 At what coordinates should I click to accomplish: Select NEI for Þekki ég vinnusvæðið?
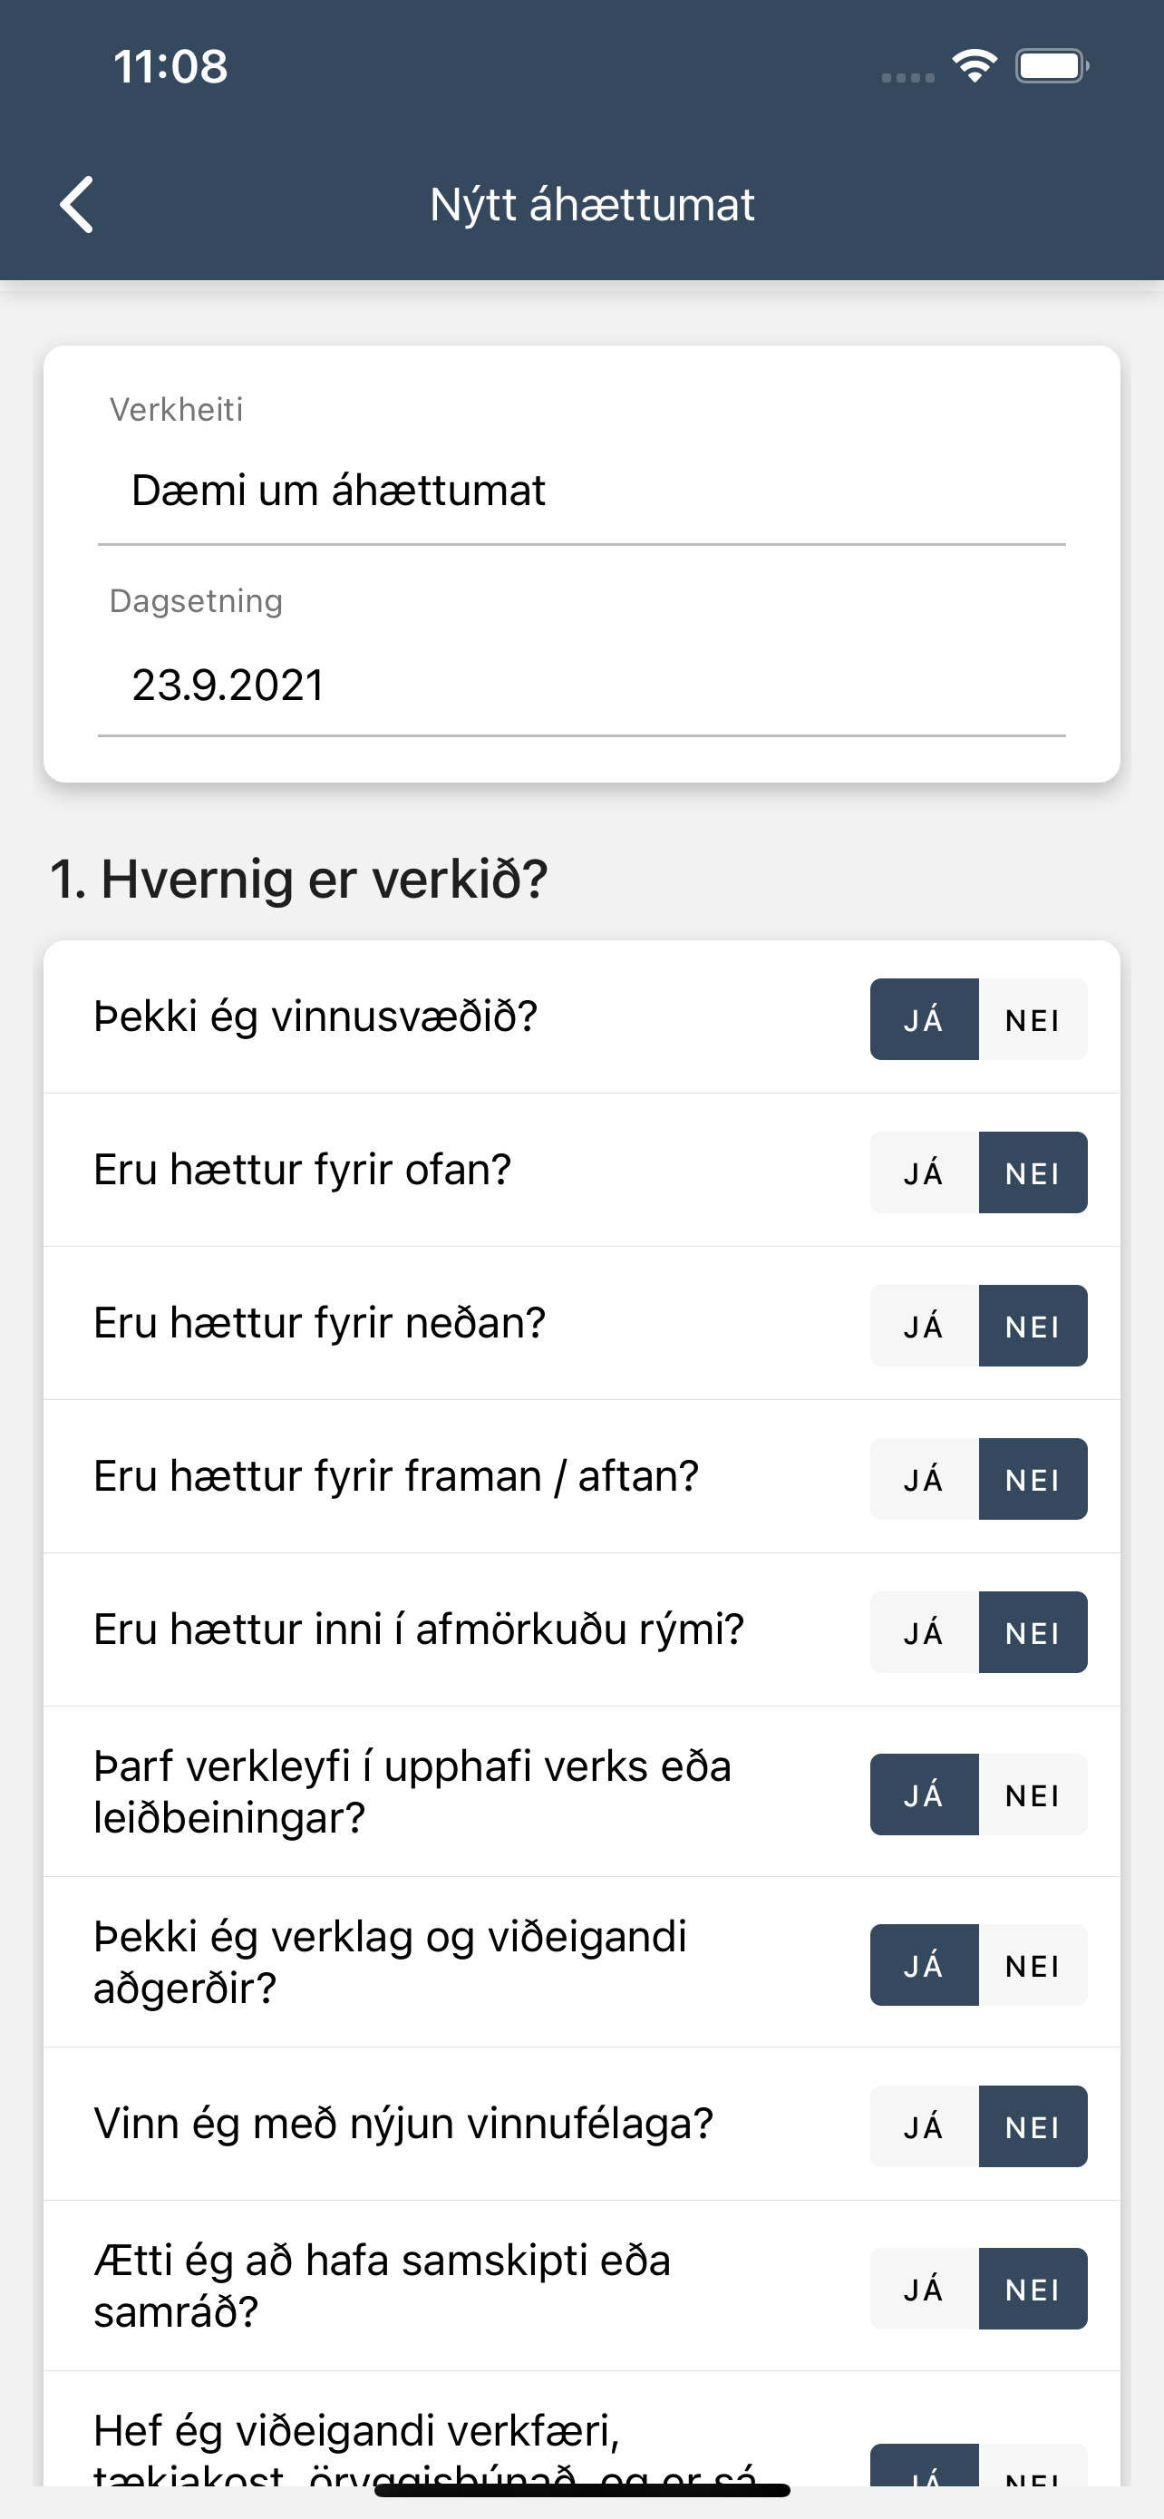pyautogui.click(x=1033, y=1019)
